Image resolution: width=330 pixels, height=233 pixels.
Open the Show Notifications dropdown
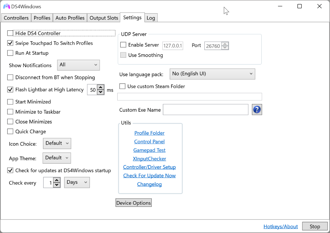pyautogui.click(x=78, y=65)
